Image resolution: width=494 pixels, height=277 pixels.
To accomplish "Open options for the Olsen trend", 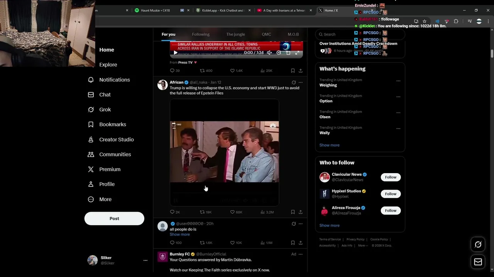I will tap(398, 113).
